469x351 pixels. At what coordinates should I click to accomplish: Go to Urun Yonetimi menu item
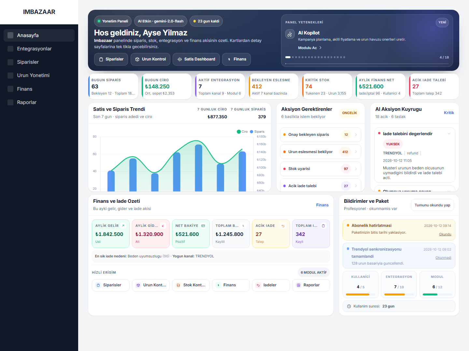[x=39, y=75]
